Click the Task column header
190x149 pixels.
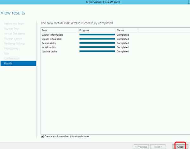tap(60, 30)
